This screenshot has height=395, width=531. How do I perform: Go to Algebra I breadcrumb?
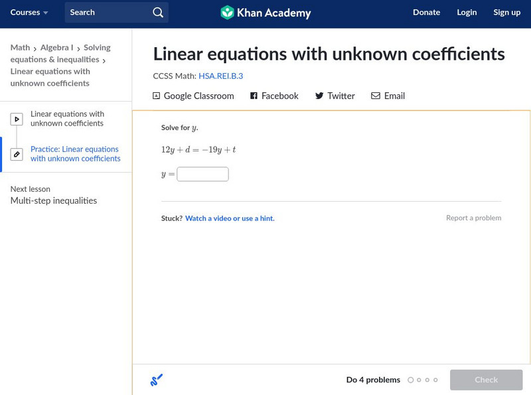click(56, 48)
